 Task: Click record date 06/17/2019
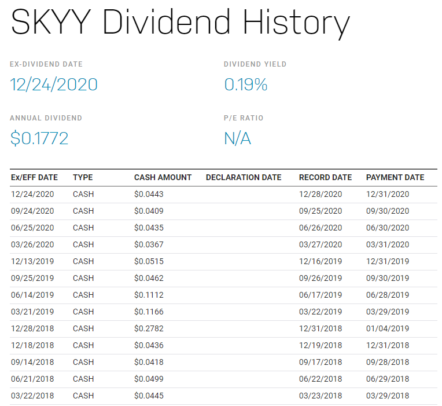[321, 295]
